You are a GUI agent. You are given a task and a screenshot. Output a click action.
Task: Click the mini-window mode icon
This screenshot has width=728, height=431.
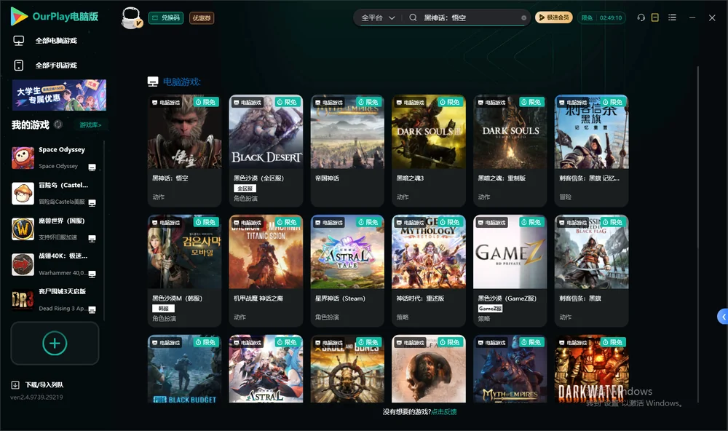(x=655, y=17)
